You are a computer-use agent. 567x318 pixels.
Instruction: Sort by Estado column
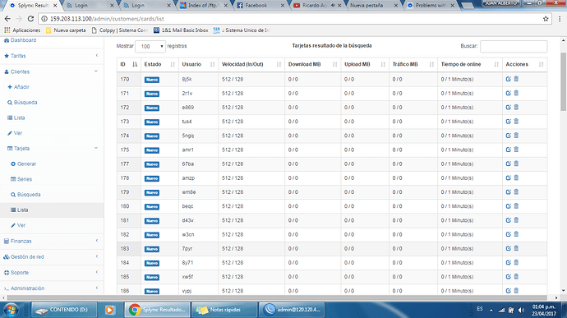click(159, 64)
